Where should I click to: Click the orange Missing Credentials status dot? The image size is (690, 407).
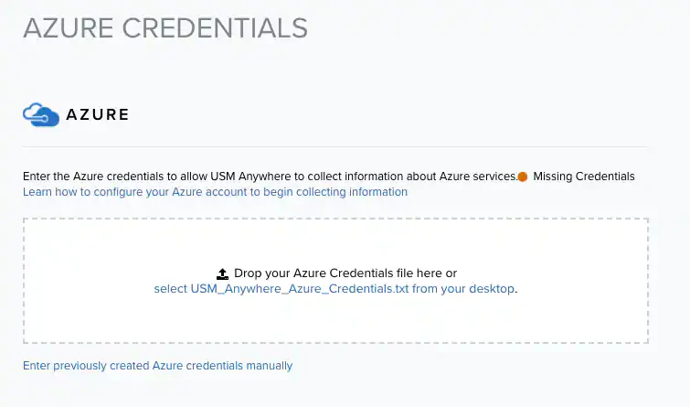tap(523, 177)
